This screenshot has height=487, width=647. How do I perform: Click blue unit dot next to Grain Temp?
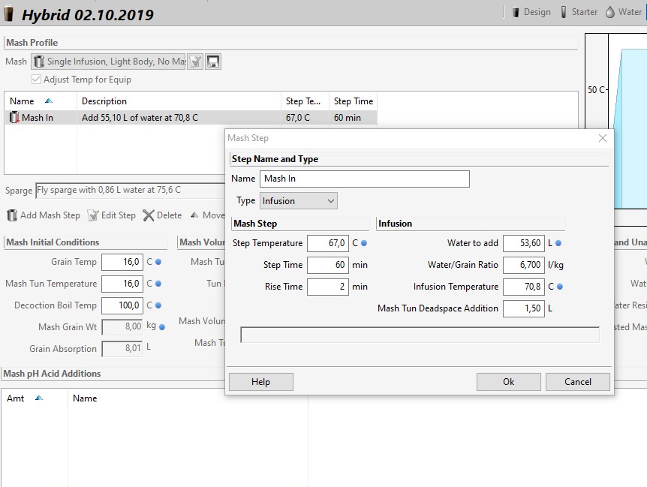(x=158, y=262)
